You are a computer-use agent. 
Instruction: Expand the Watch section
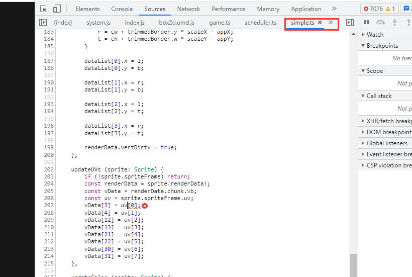(385, 34)
